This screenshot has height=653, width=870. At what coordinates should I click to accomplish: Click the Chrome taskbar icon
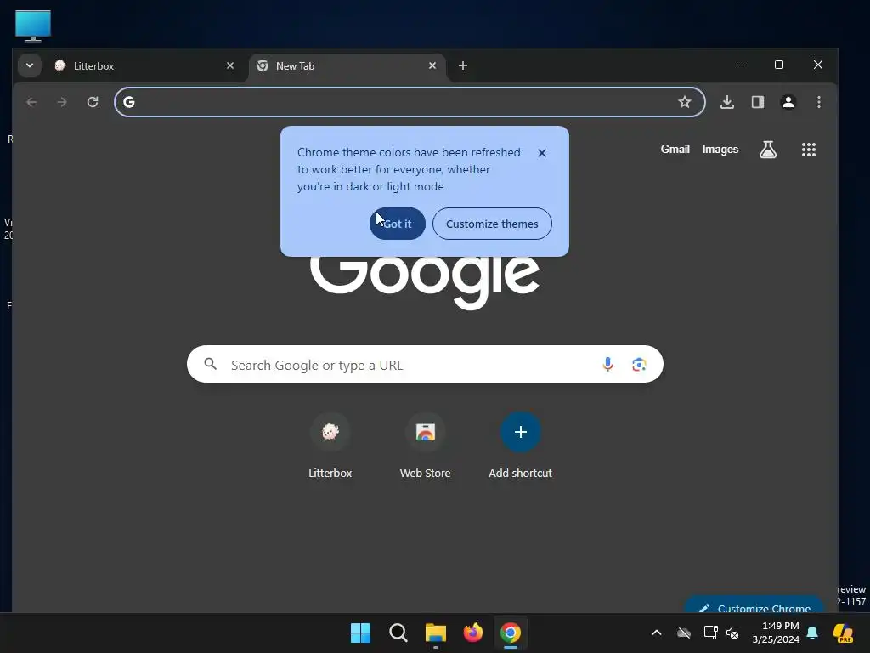pos(511,633)
